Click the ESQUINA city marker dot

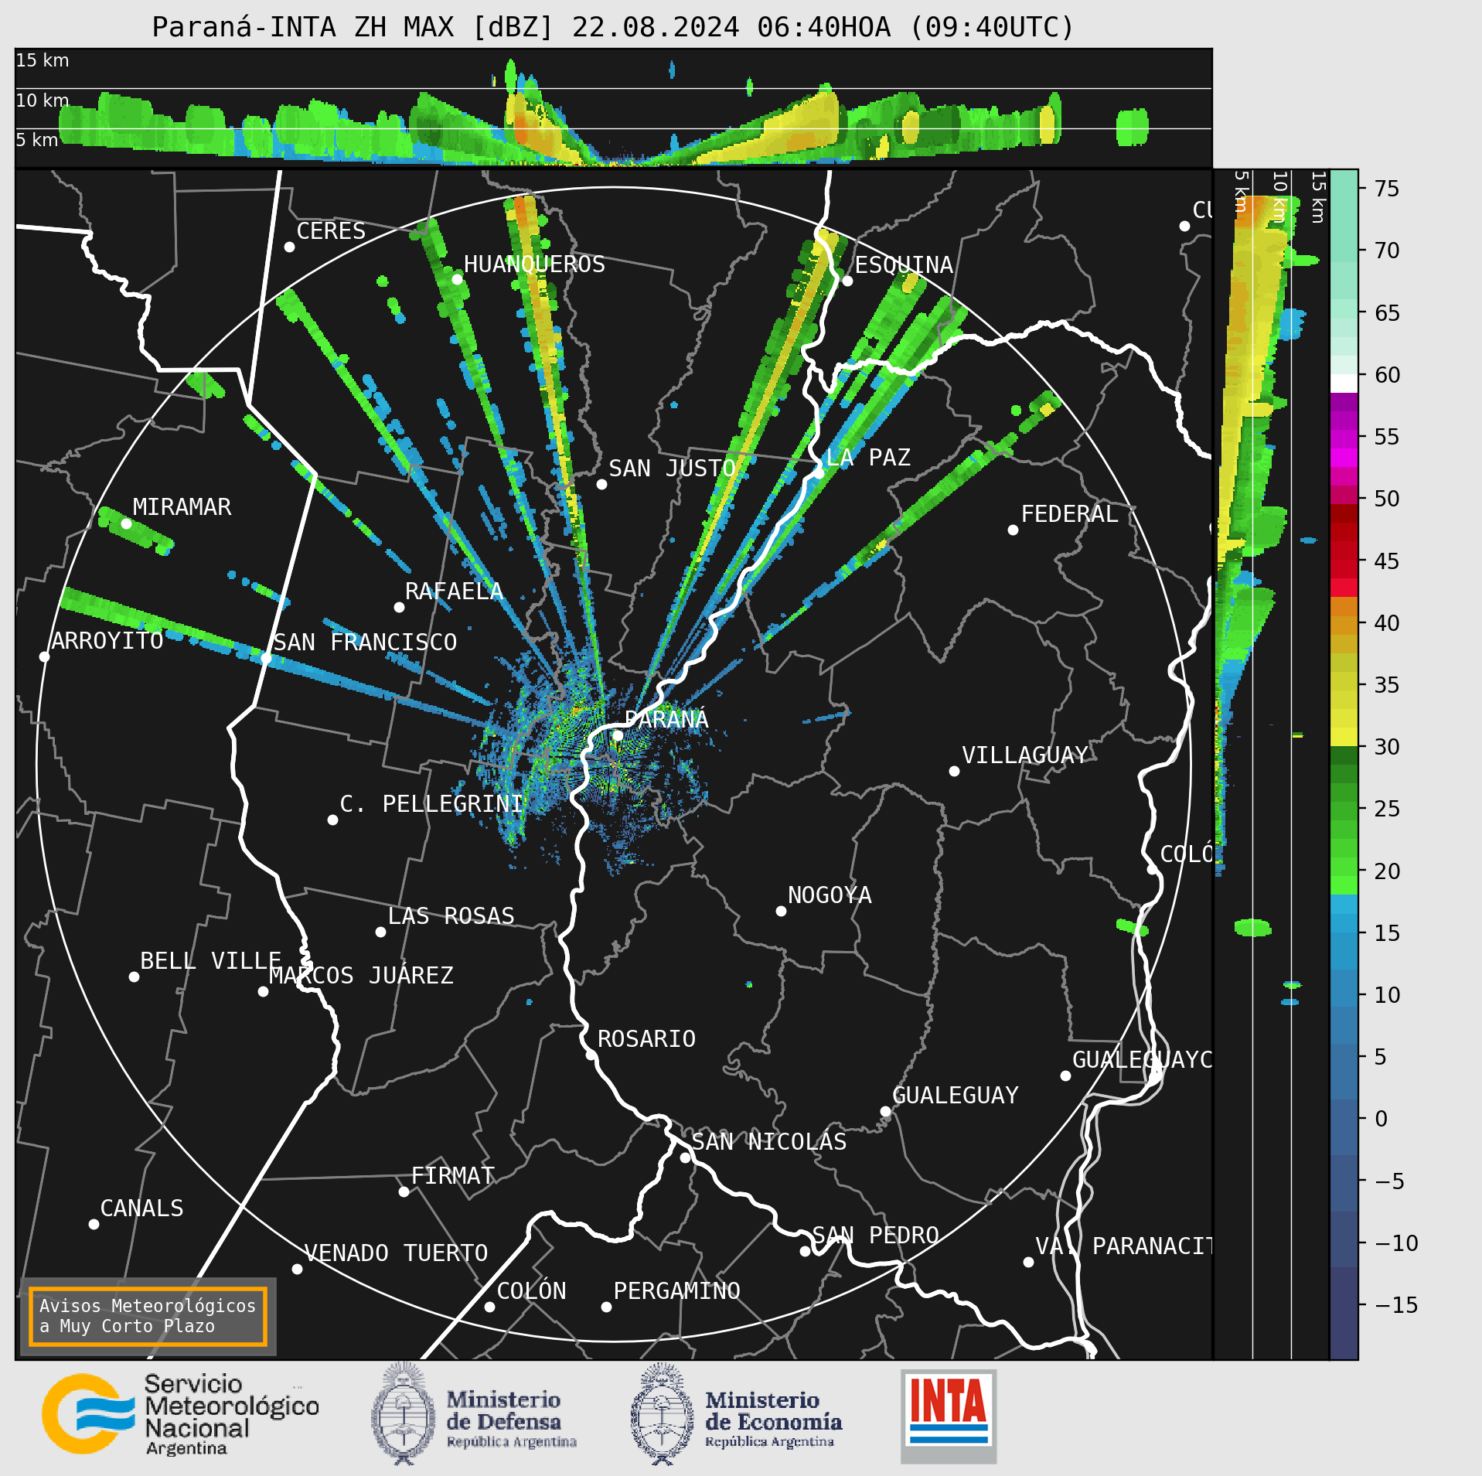pyautogui.click(x=847, y=281)
